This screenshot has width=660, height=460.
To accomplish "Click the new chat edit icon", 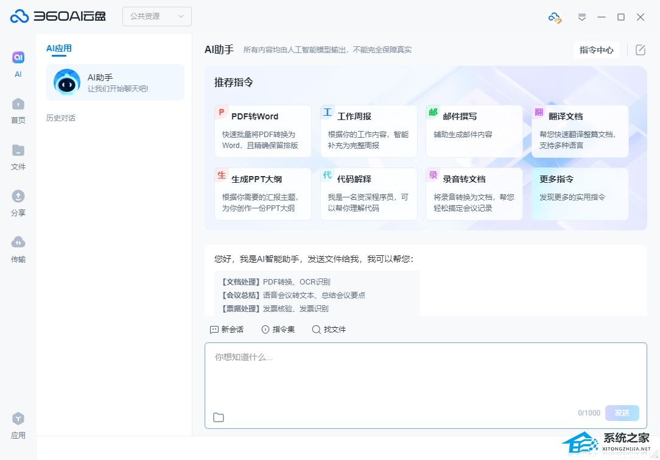I will click(641, 50).
